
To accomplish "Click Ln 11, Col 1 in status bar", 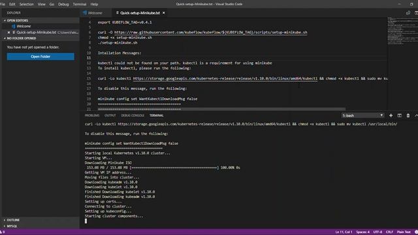I will tap(344, 232).
